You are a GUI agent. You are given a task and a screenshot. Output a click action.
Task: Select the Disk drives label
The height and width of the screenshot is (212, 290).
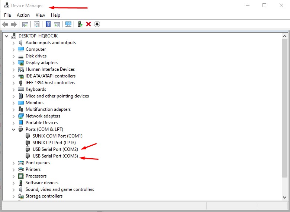click(36, 56)
